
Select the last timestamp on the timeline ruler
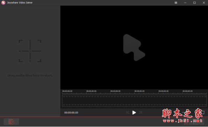pos(187,91)
